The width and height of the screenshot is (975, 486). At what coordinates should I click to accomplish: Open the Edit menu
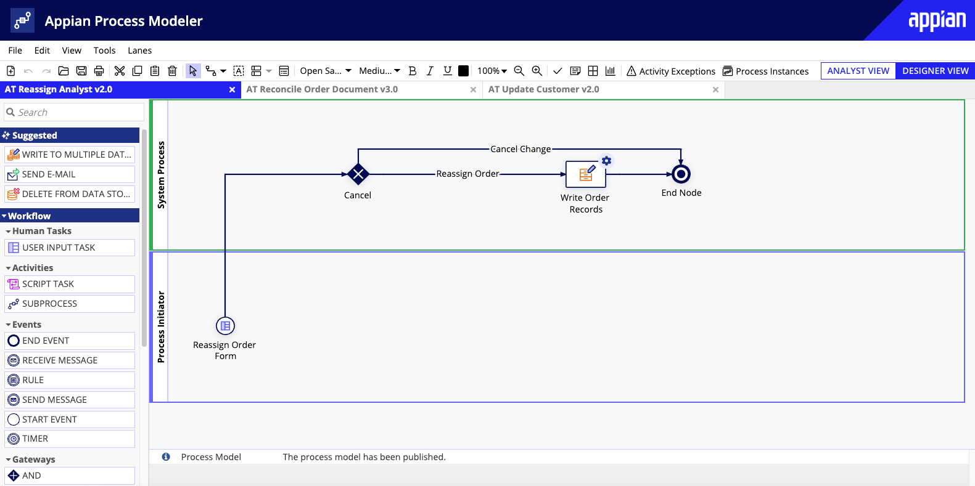42,51
